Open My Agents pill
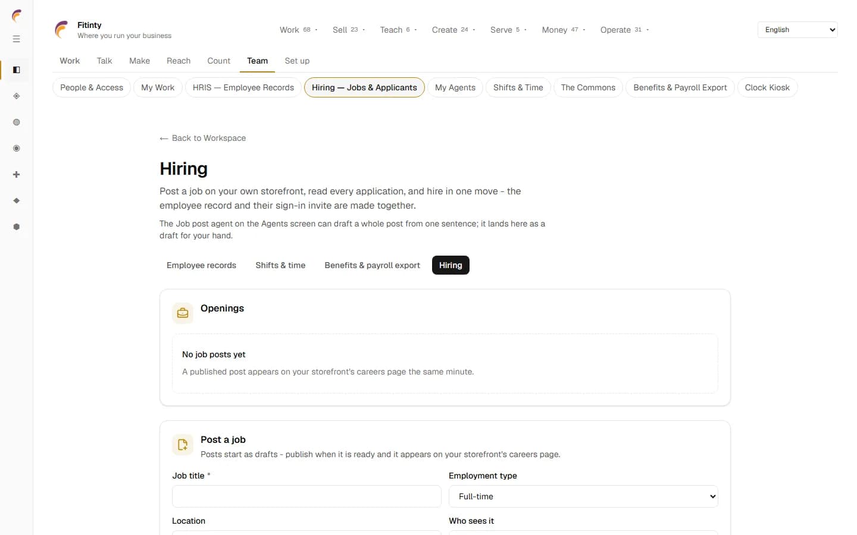 pos(455,87)
